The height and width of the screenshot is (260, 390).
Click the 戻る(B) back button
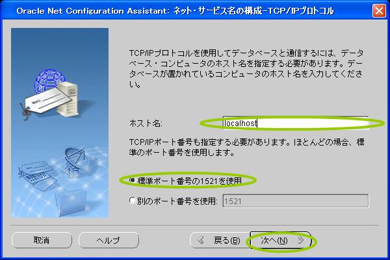[220, 240]
